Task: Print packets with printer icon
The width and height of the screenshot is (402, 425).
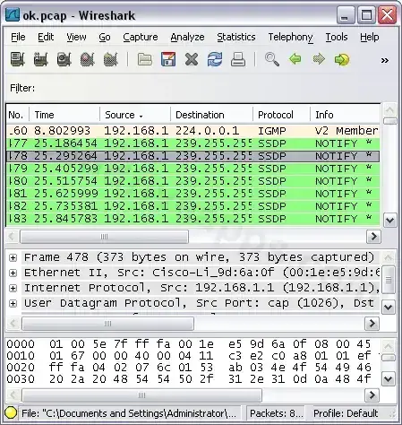Action: pos(238,59)
